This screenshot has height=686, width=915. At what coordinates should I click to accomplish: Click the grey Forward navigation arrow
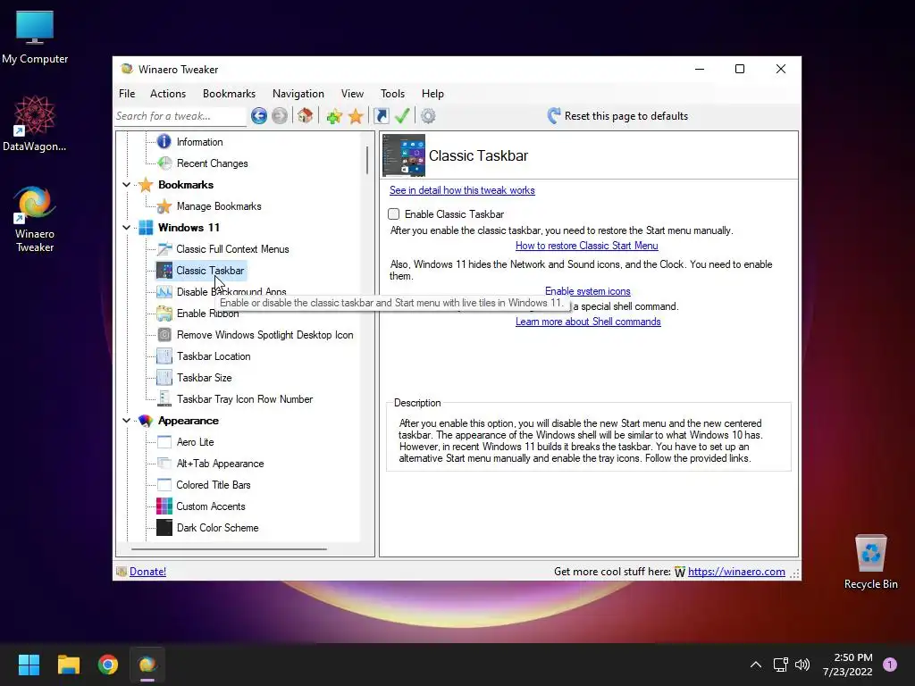click(280, 116)
